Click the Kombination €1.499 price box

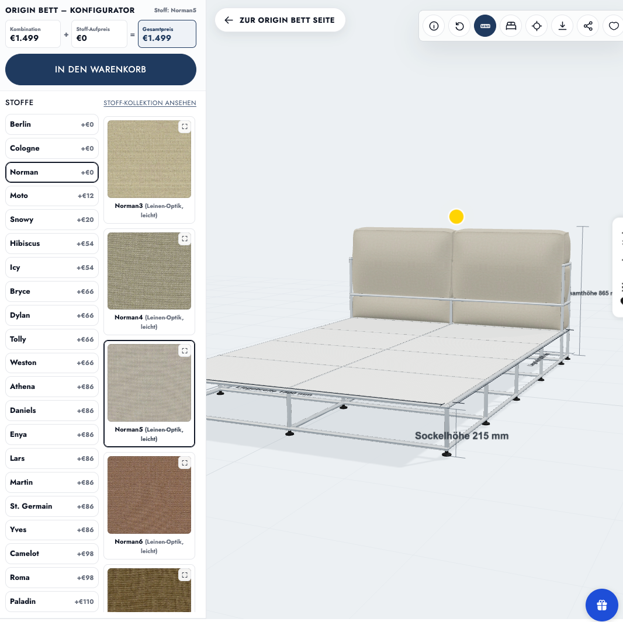tap(33, 34)
